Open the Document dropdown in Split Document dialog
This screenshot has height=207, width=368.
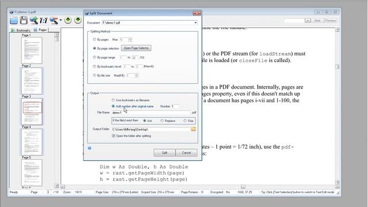click(195, 23)
